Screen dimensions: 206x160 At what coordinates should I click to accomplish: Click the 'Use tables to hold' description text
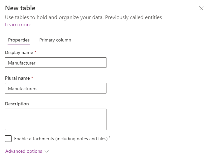coord(83,17)
